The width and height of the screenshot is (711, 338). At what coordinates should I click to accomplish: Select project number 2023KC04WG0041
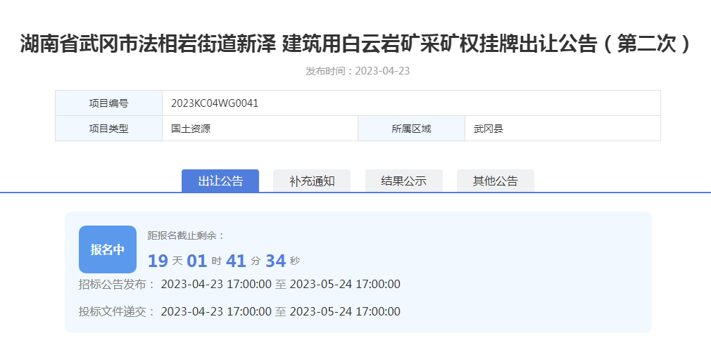(215, 103)
